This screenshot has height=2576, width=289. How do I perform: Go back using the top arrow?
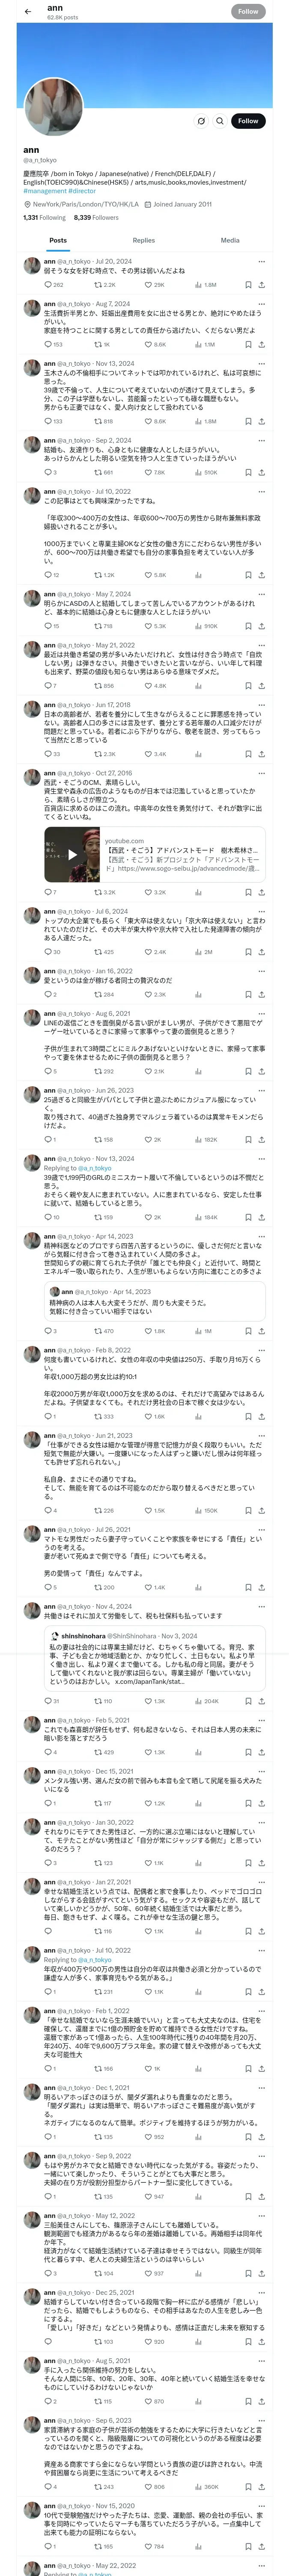27,11
